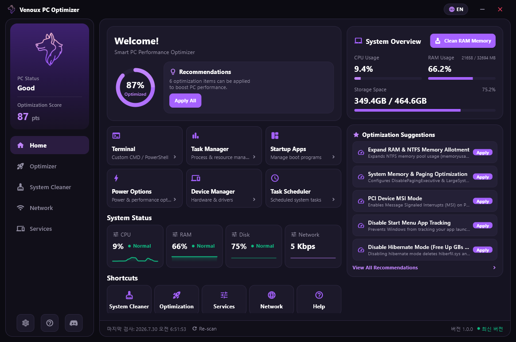Screen dimensions: 516x342
Task: Open the EN language selector
Action: (456, 9)
